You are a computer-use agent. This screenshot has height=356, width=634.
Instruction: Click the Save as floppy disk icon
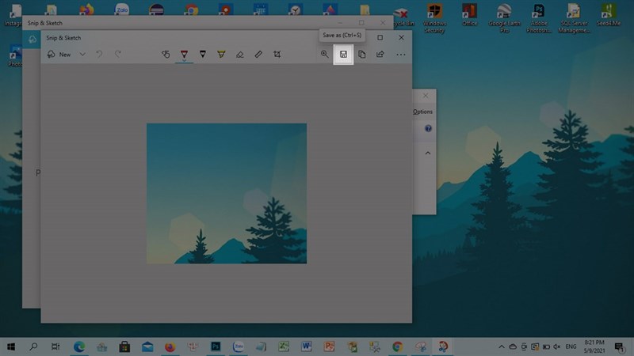[x=343, y=55]
